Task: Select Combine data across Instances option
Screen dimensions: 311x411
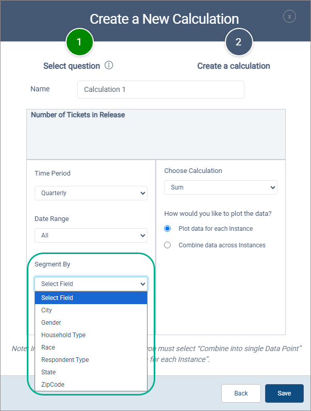Action: pyautogui.click(x=168, y=245)
